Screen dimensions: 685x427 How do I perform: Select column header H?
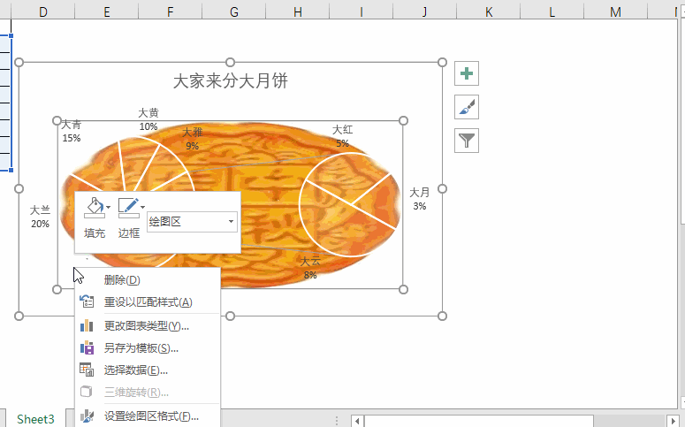pyautogui.click(x=298, y=11)
